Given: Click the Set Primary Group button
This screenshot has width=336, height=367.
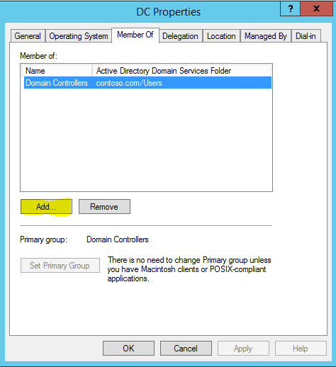Looking at the screenshot, I should (60, 266).
